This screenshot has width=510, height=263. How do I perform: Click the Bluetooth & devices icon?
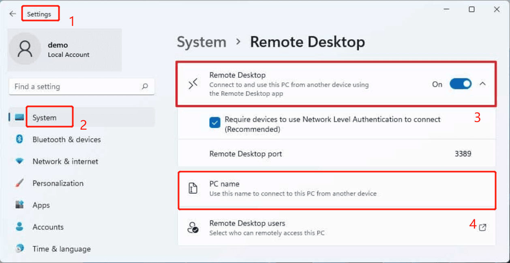[x=19, y=139]
